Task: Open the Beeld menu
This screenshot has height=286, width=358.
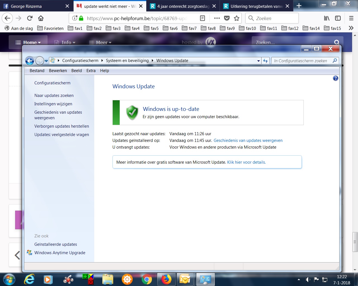Action: point(77,71)
